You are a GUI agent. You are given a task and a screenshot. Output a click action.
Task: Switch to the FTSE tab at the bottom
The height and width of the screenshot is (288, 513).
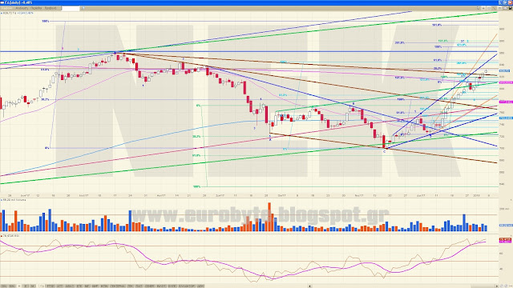pyautogui.click(x=50, y=286)
